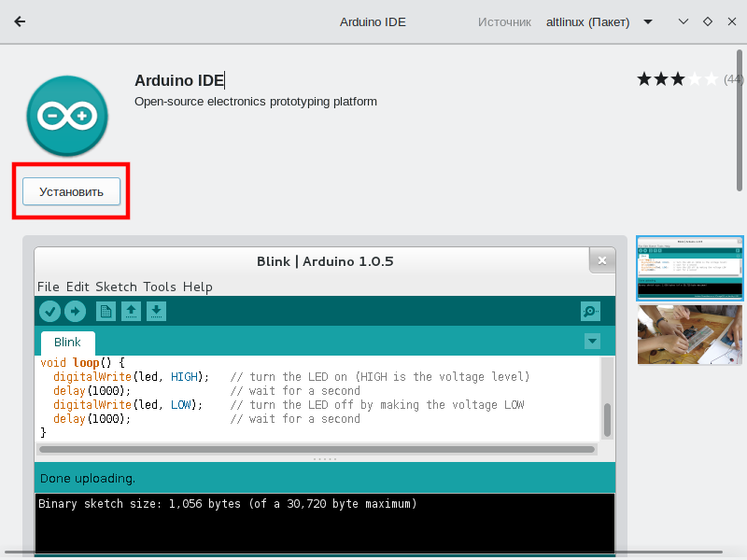747x560 pixels.
Task: Go back using the header arrow
Action: pos(20,21)
